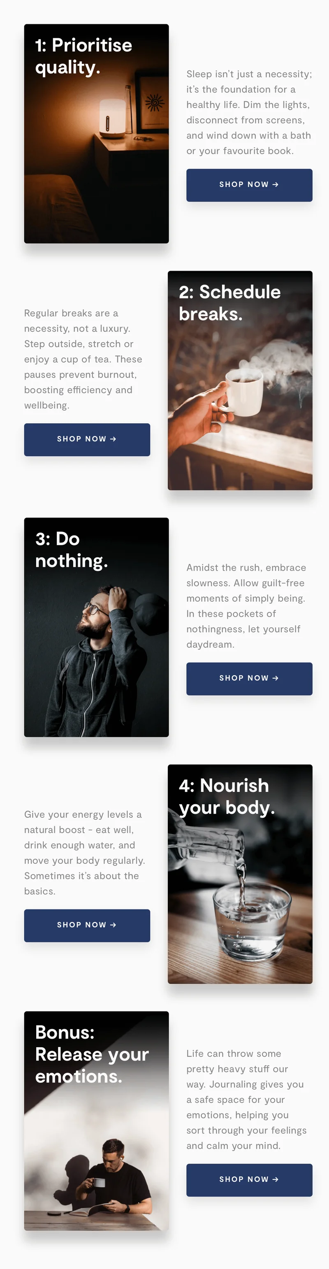
Task: Click Shop Now button under energy levels text
Action: [x=87, y=925]
